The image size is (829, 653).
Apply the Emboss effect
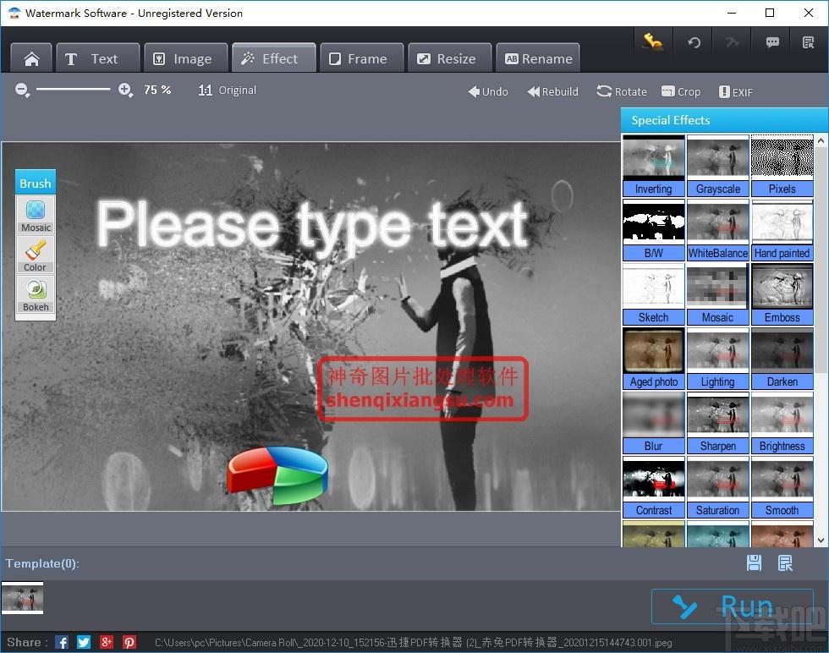click(782, 294)
